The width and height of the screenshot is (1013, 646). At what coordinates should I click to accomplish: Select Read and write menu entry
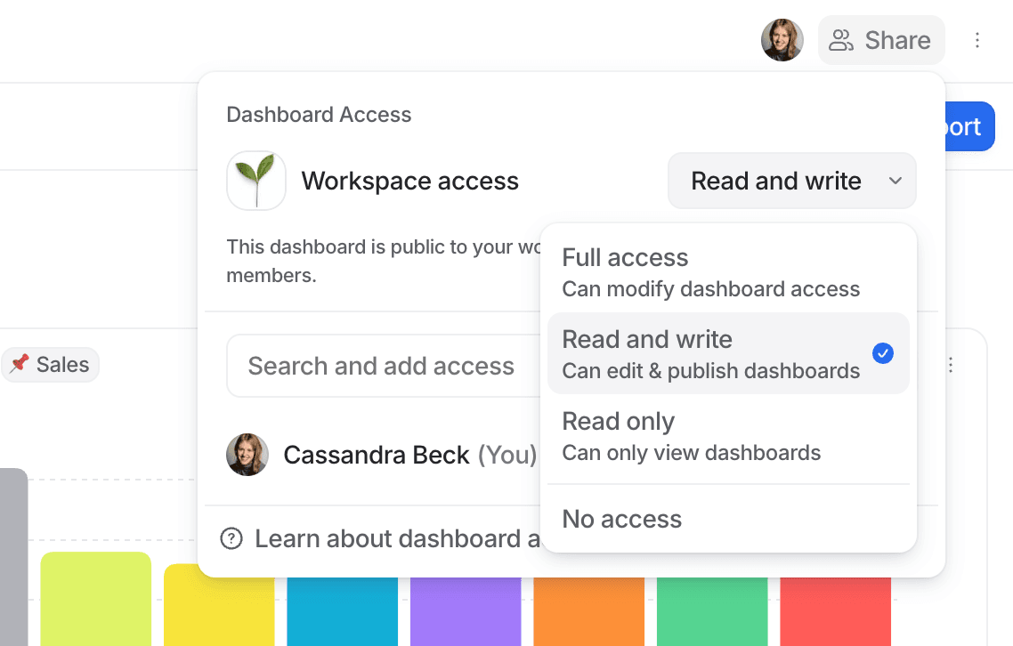728,353
